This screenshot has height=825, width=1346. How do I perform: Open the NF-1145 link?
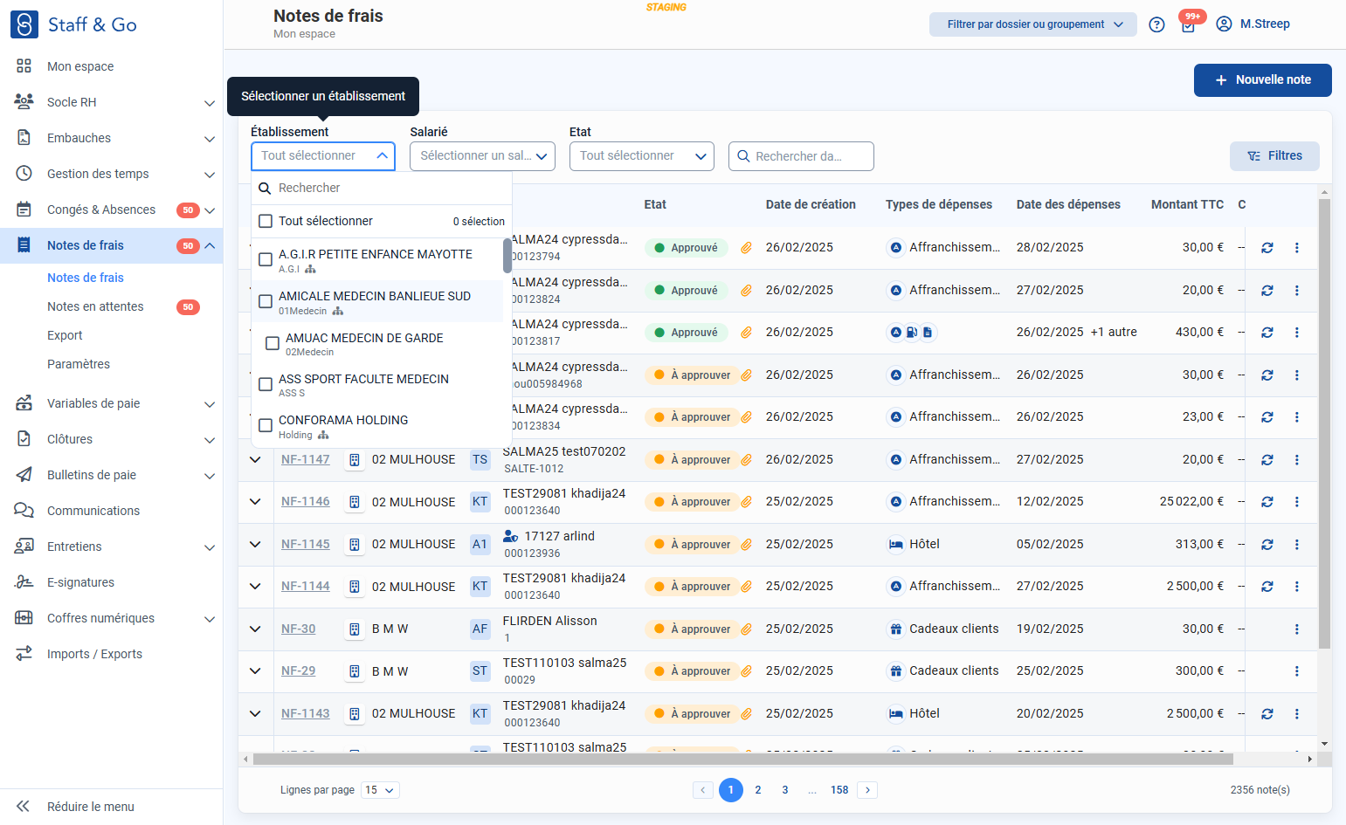(x=306, y=545)
